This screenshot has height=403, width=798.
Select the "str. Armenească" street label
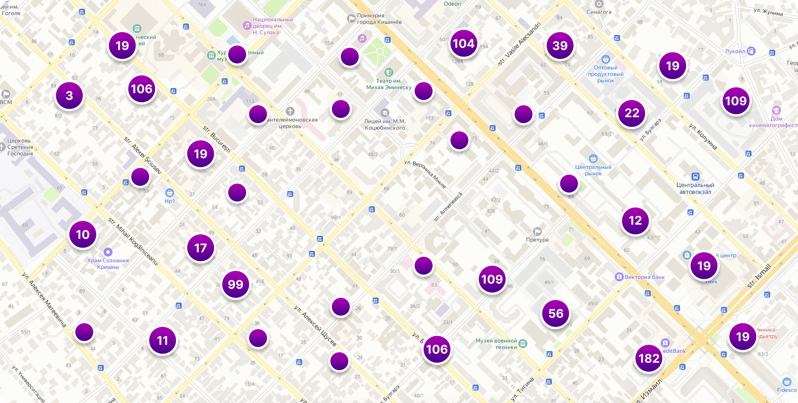(448, 207)
